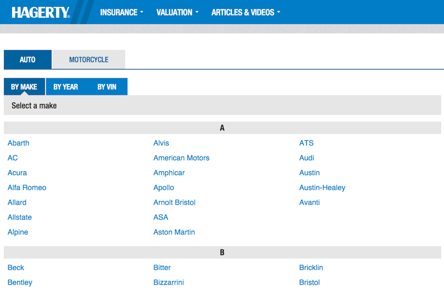Select Allard make link
The image size is (444, 292).
tap(17, 202)
